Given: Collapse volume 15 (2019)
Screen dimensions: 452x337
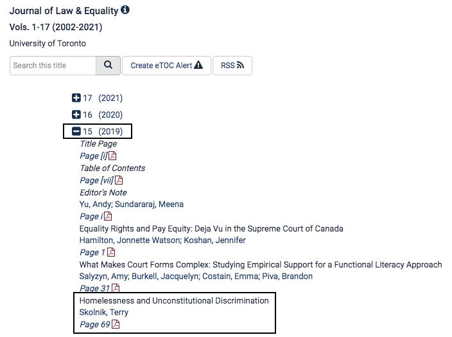Looking at the screenshot, I should (76, 131).
